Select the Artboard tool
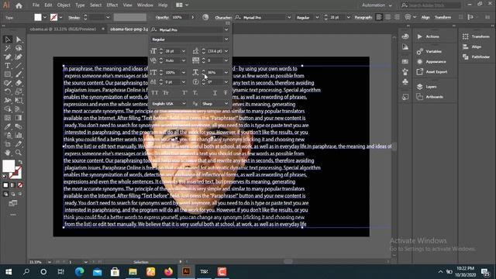 point(8,144)
